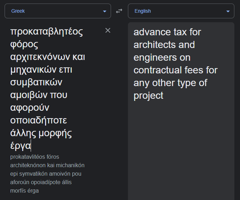240x200 pixels.
Task: Swap Greek and English languages
Action: tap(119, 11)
